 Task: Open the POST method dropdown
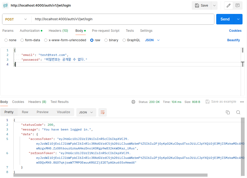[16, 19]
